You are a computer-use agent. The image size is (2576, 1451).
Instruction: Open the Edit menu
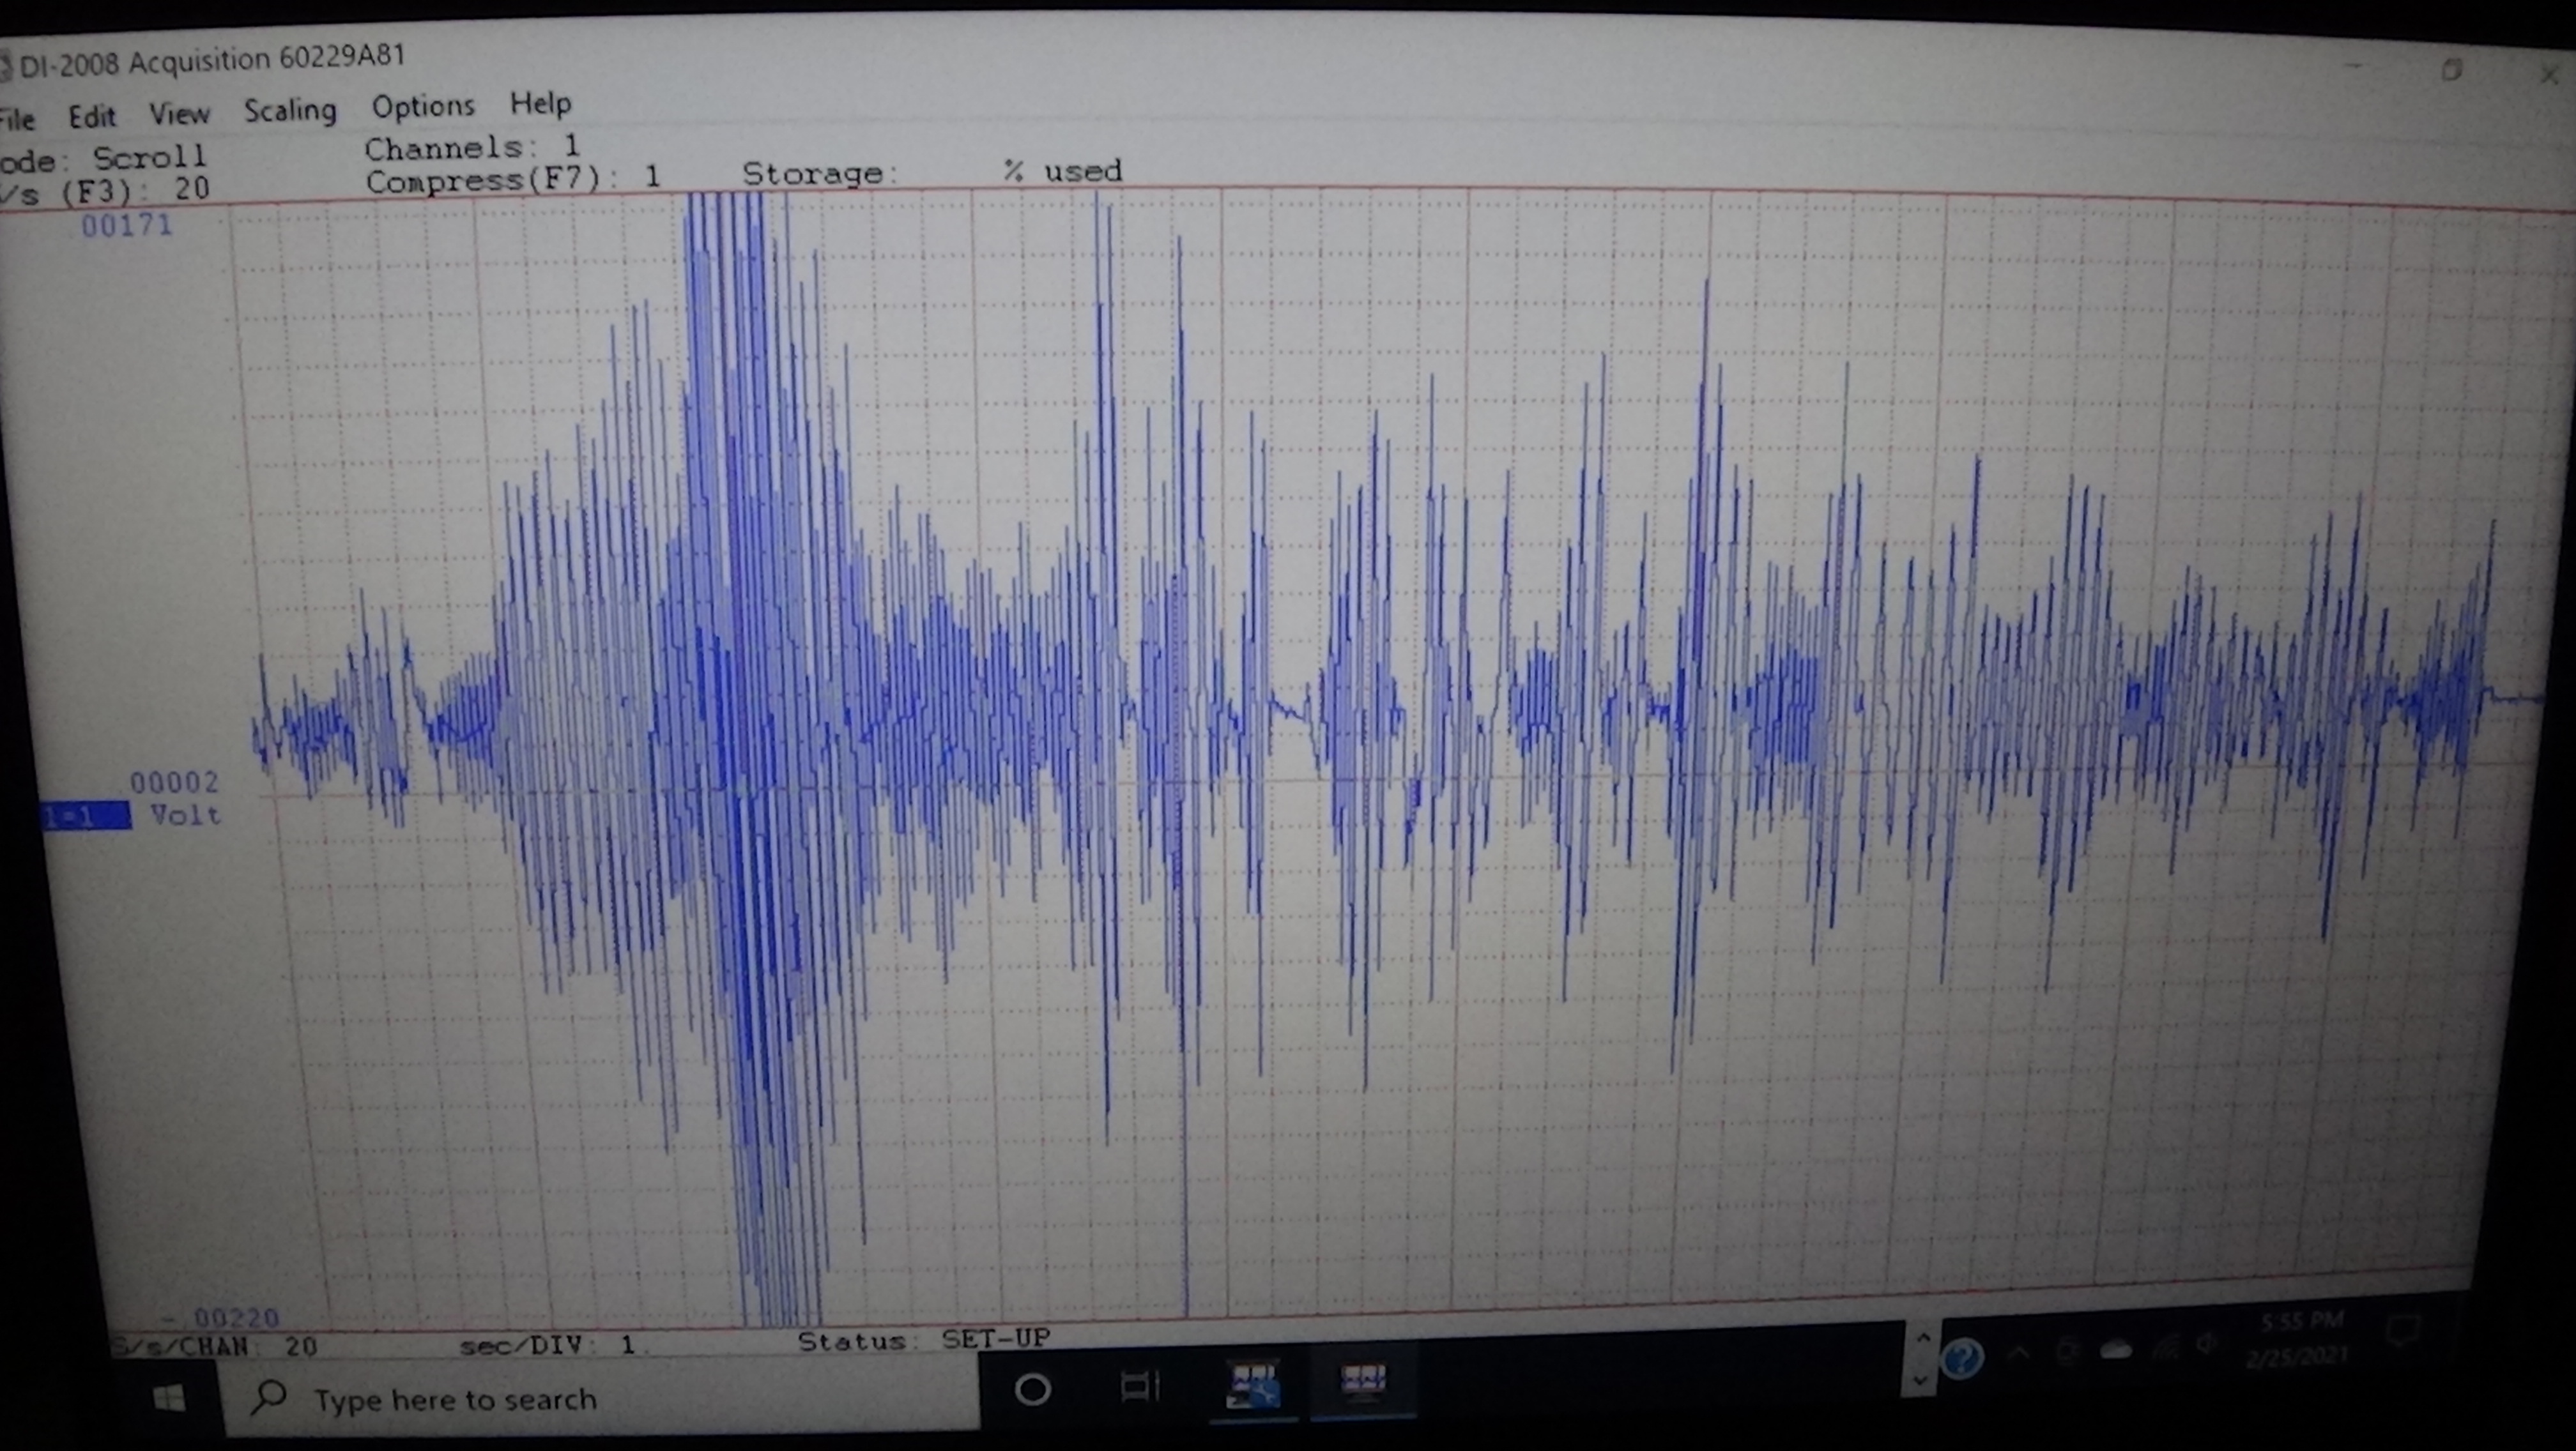pyautogui.click(x=92, y=117)
